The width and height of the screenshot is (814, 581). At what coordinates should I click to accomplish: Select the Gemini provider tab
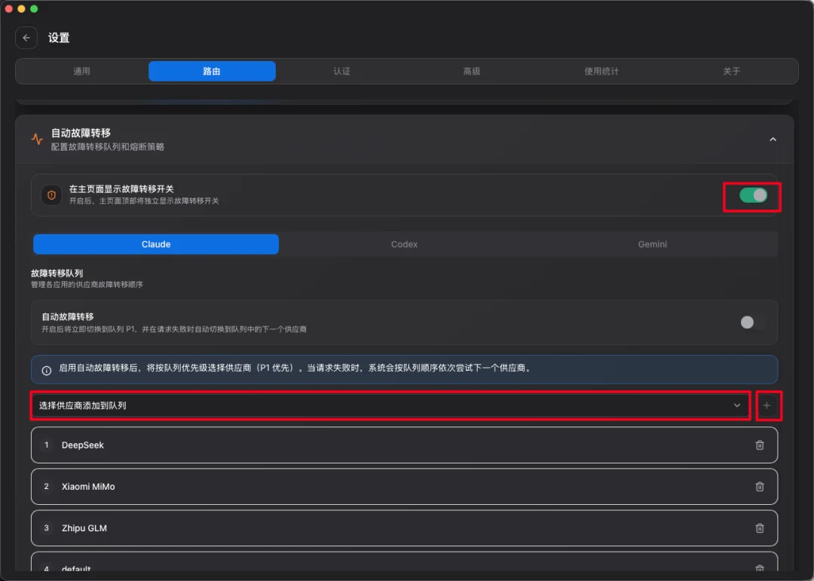coord(652,243)
